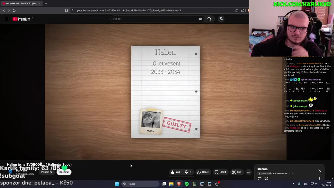Dislike the video (3 dislikes)
Image resolution: width=334 pixels, height=188 pixels.
pyautogui.click(x=188, y=172)
